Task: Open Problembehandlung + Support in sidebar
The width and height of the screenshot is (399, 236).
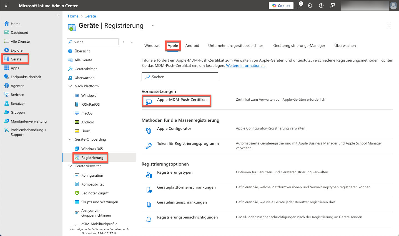Action: [x=28, y=132]
